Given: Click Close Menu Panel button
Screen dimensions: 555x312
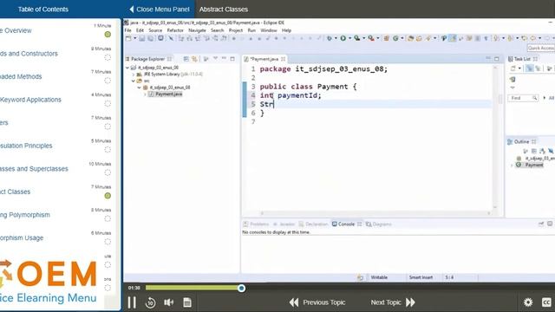Looking at the screenshot, I should 160,10.
